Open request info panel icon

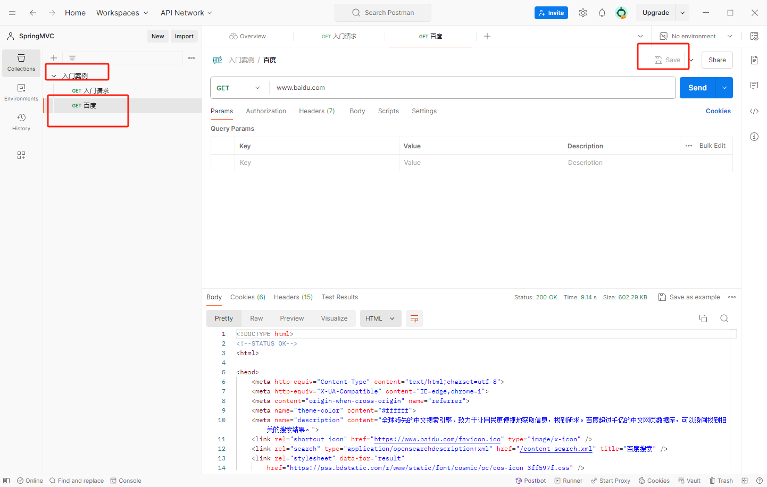click(x=754, y=137)
